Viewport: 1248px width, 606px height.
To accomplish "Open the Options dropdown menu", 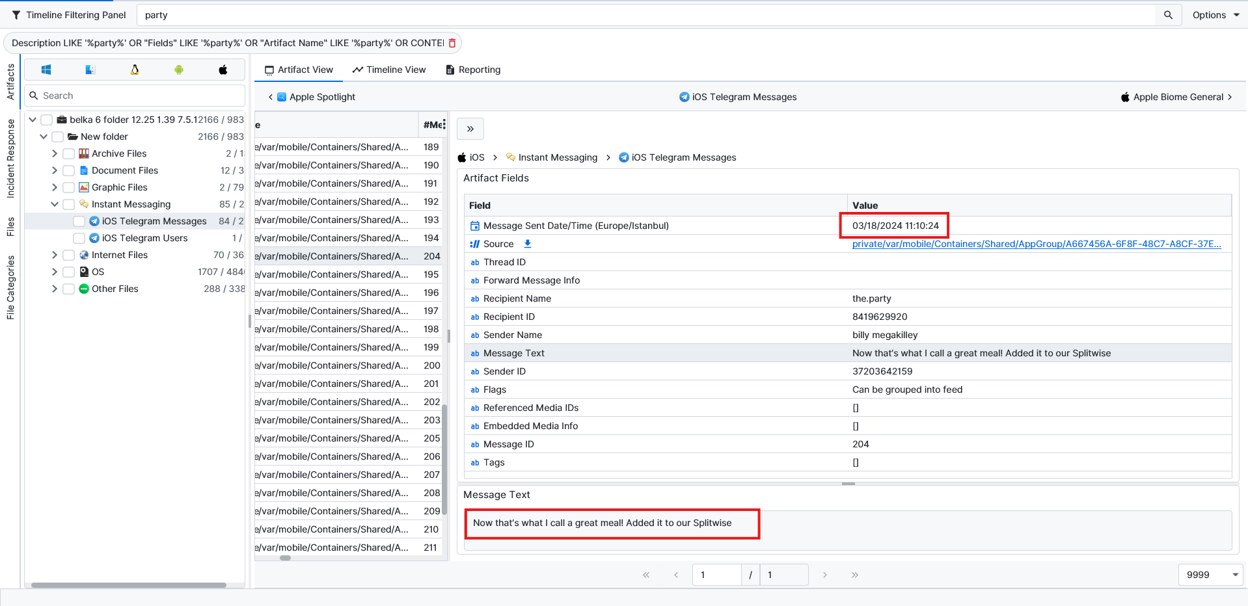I will (1215, 15).
